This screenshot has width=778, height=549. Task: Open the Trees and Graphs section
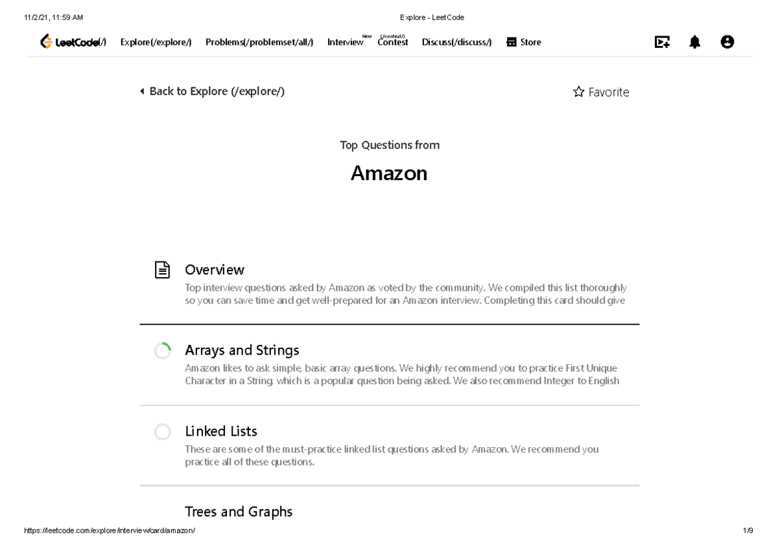click(x=239, y=511)
